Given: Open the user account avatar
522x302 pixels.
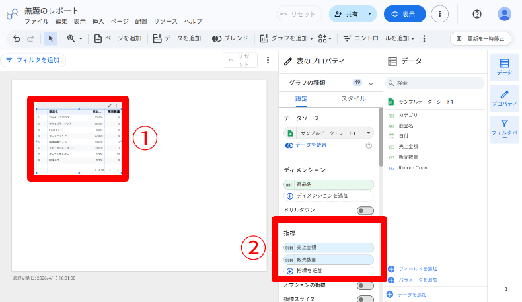Looking at the screenshot, I should click(x=504, y=14).
